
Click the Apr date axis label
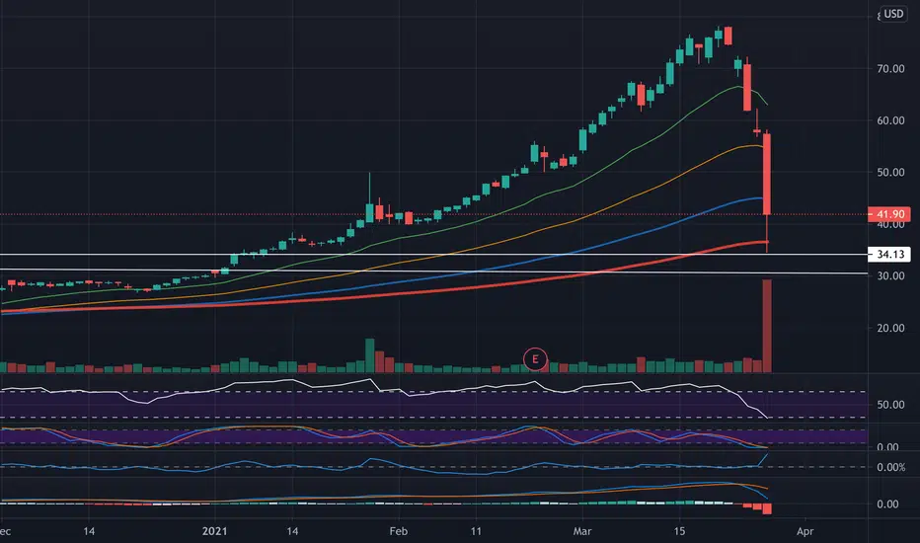click(805, 531)
